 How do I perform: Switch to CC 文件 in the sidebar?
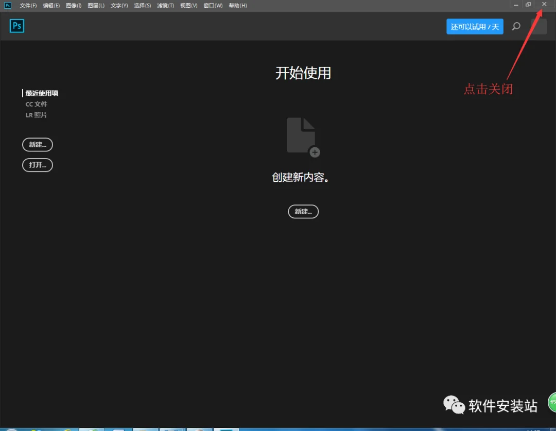click(x=36, y=105)
